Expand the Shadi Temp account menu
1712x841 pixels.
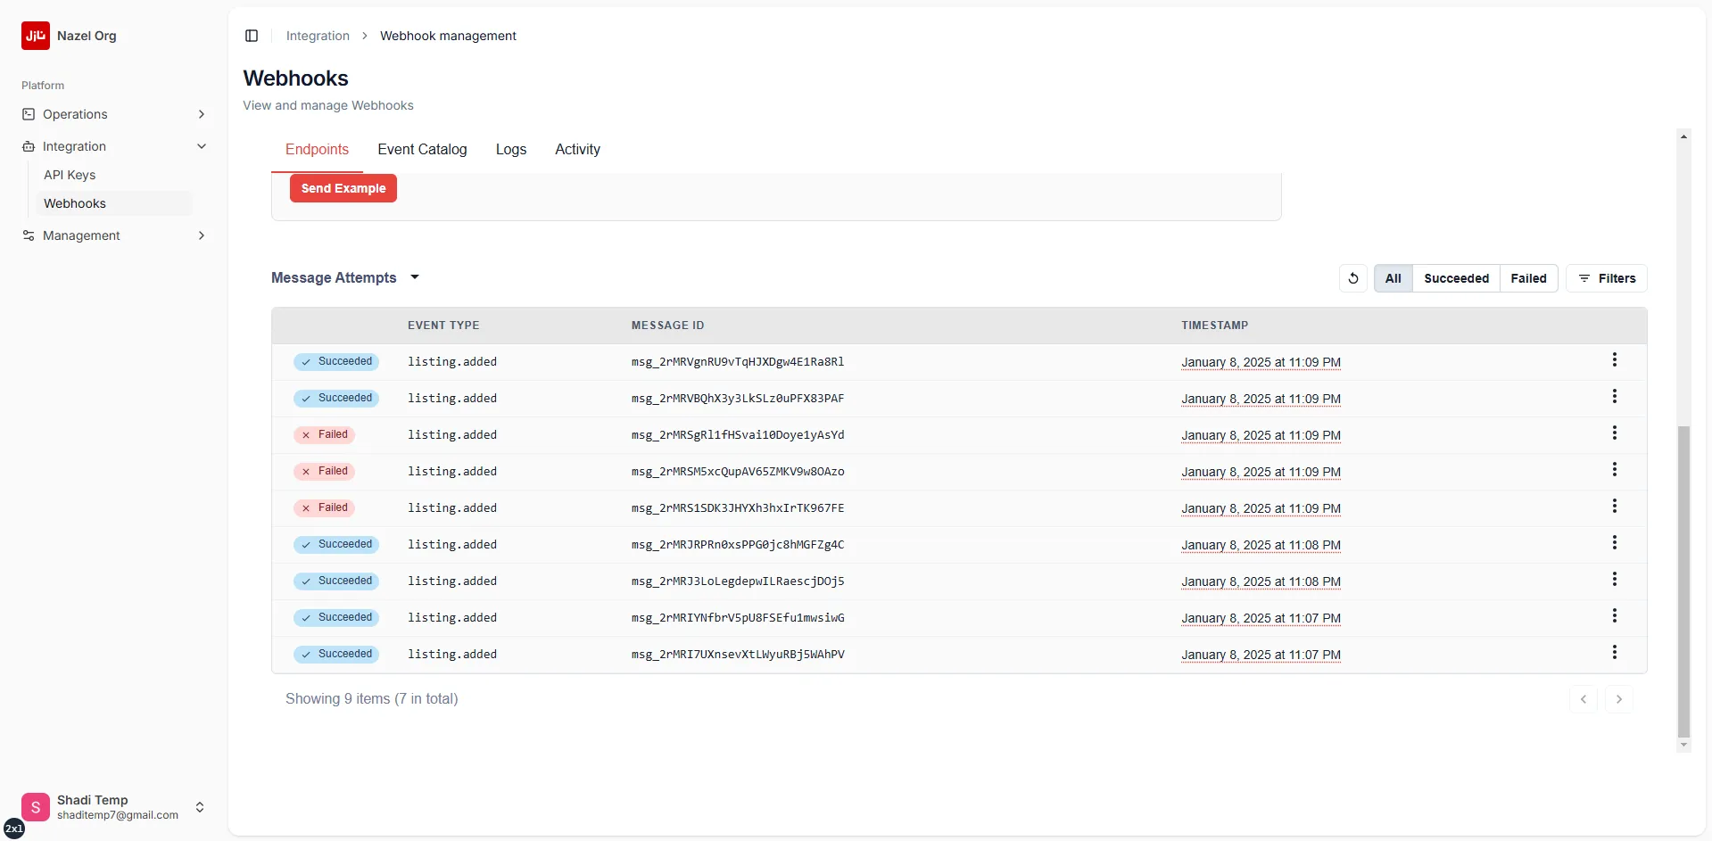coord(200,806)
